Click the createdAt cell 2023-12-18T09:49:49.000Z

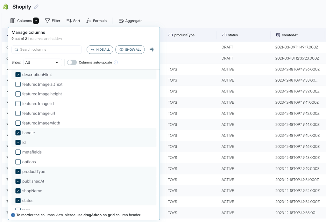coord(297,169)
